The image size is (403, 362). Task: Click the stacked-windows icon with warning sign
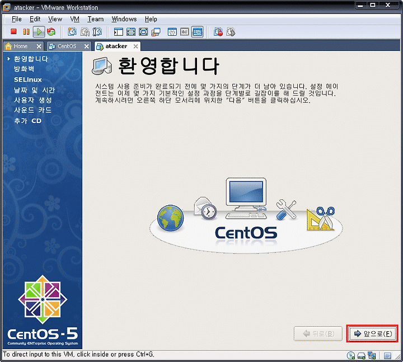(x=156, y=32)
